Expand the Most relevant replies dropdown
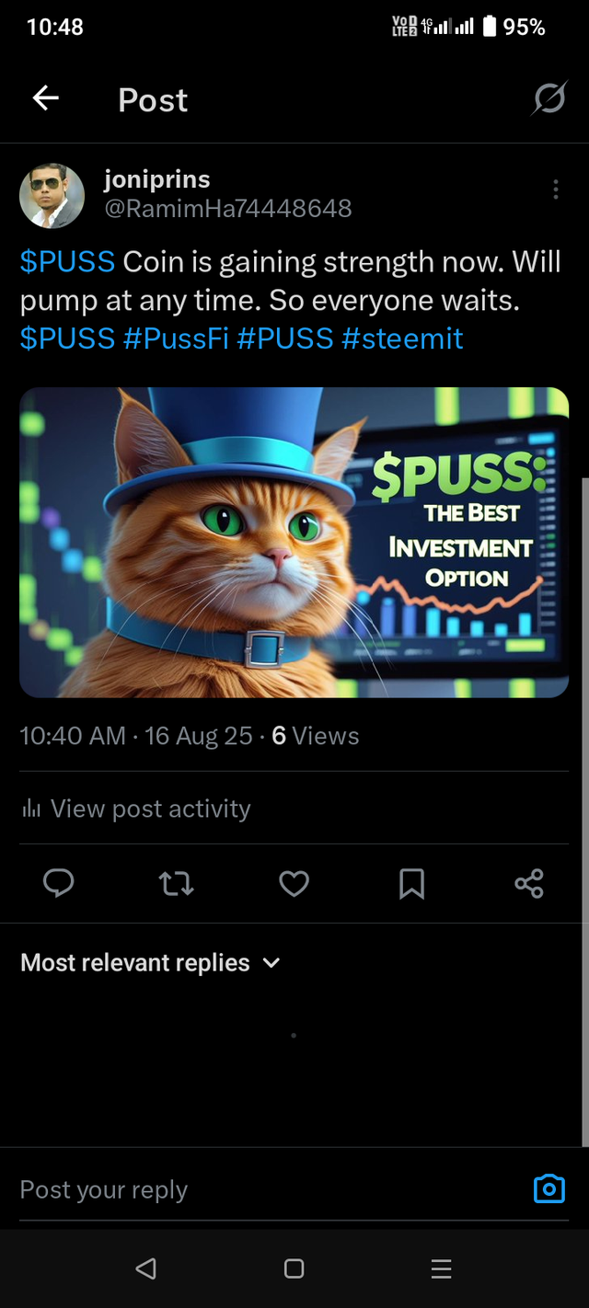 pyautogui.click(x=150, y=963)
